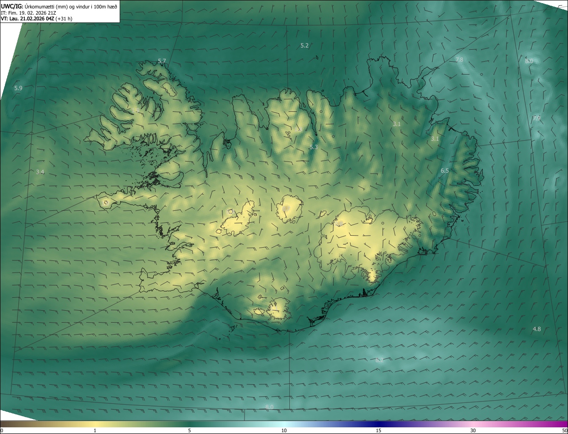Click the map value label 5.7

pos(162,61)
